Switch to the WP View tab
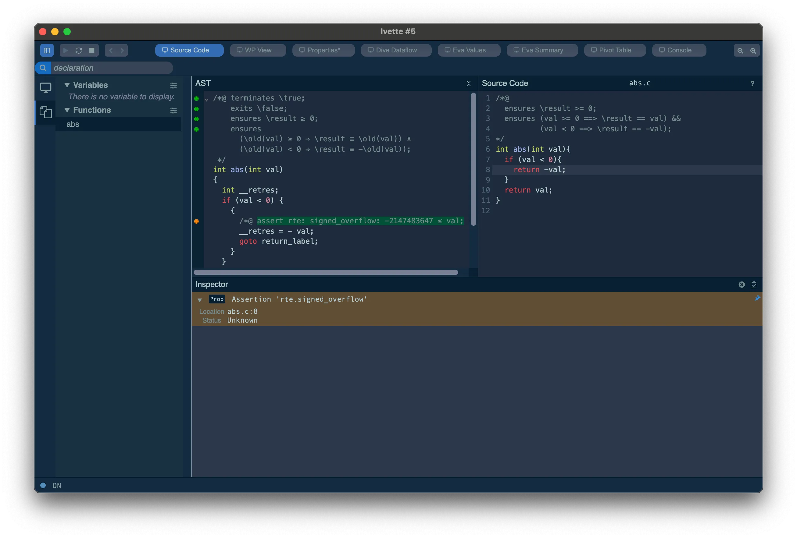 point(258,50)
